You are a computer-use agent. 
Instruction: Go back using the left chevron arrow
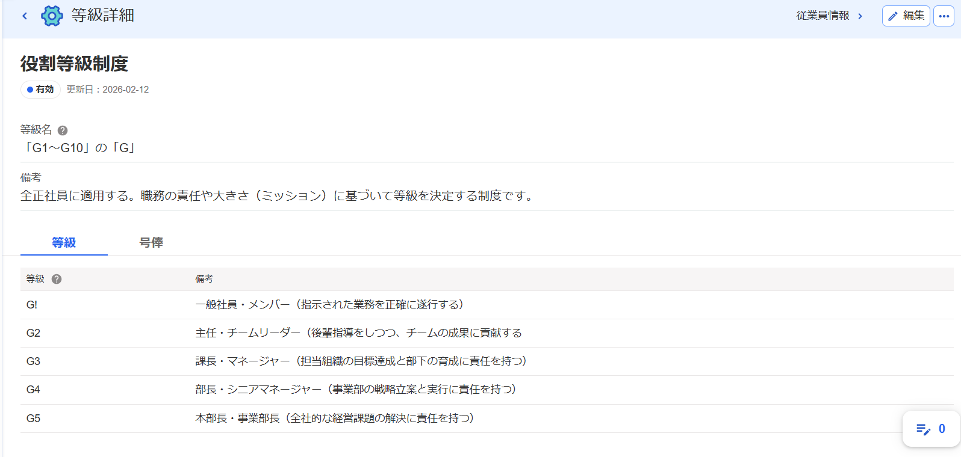pyautogui.click(x=25, y=16)
